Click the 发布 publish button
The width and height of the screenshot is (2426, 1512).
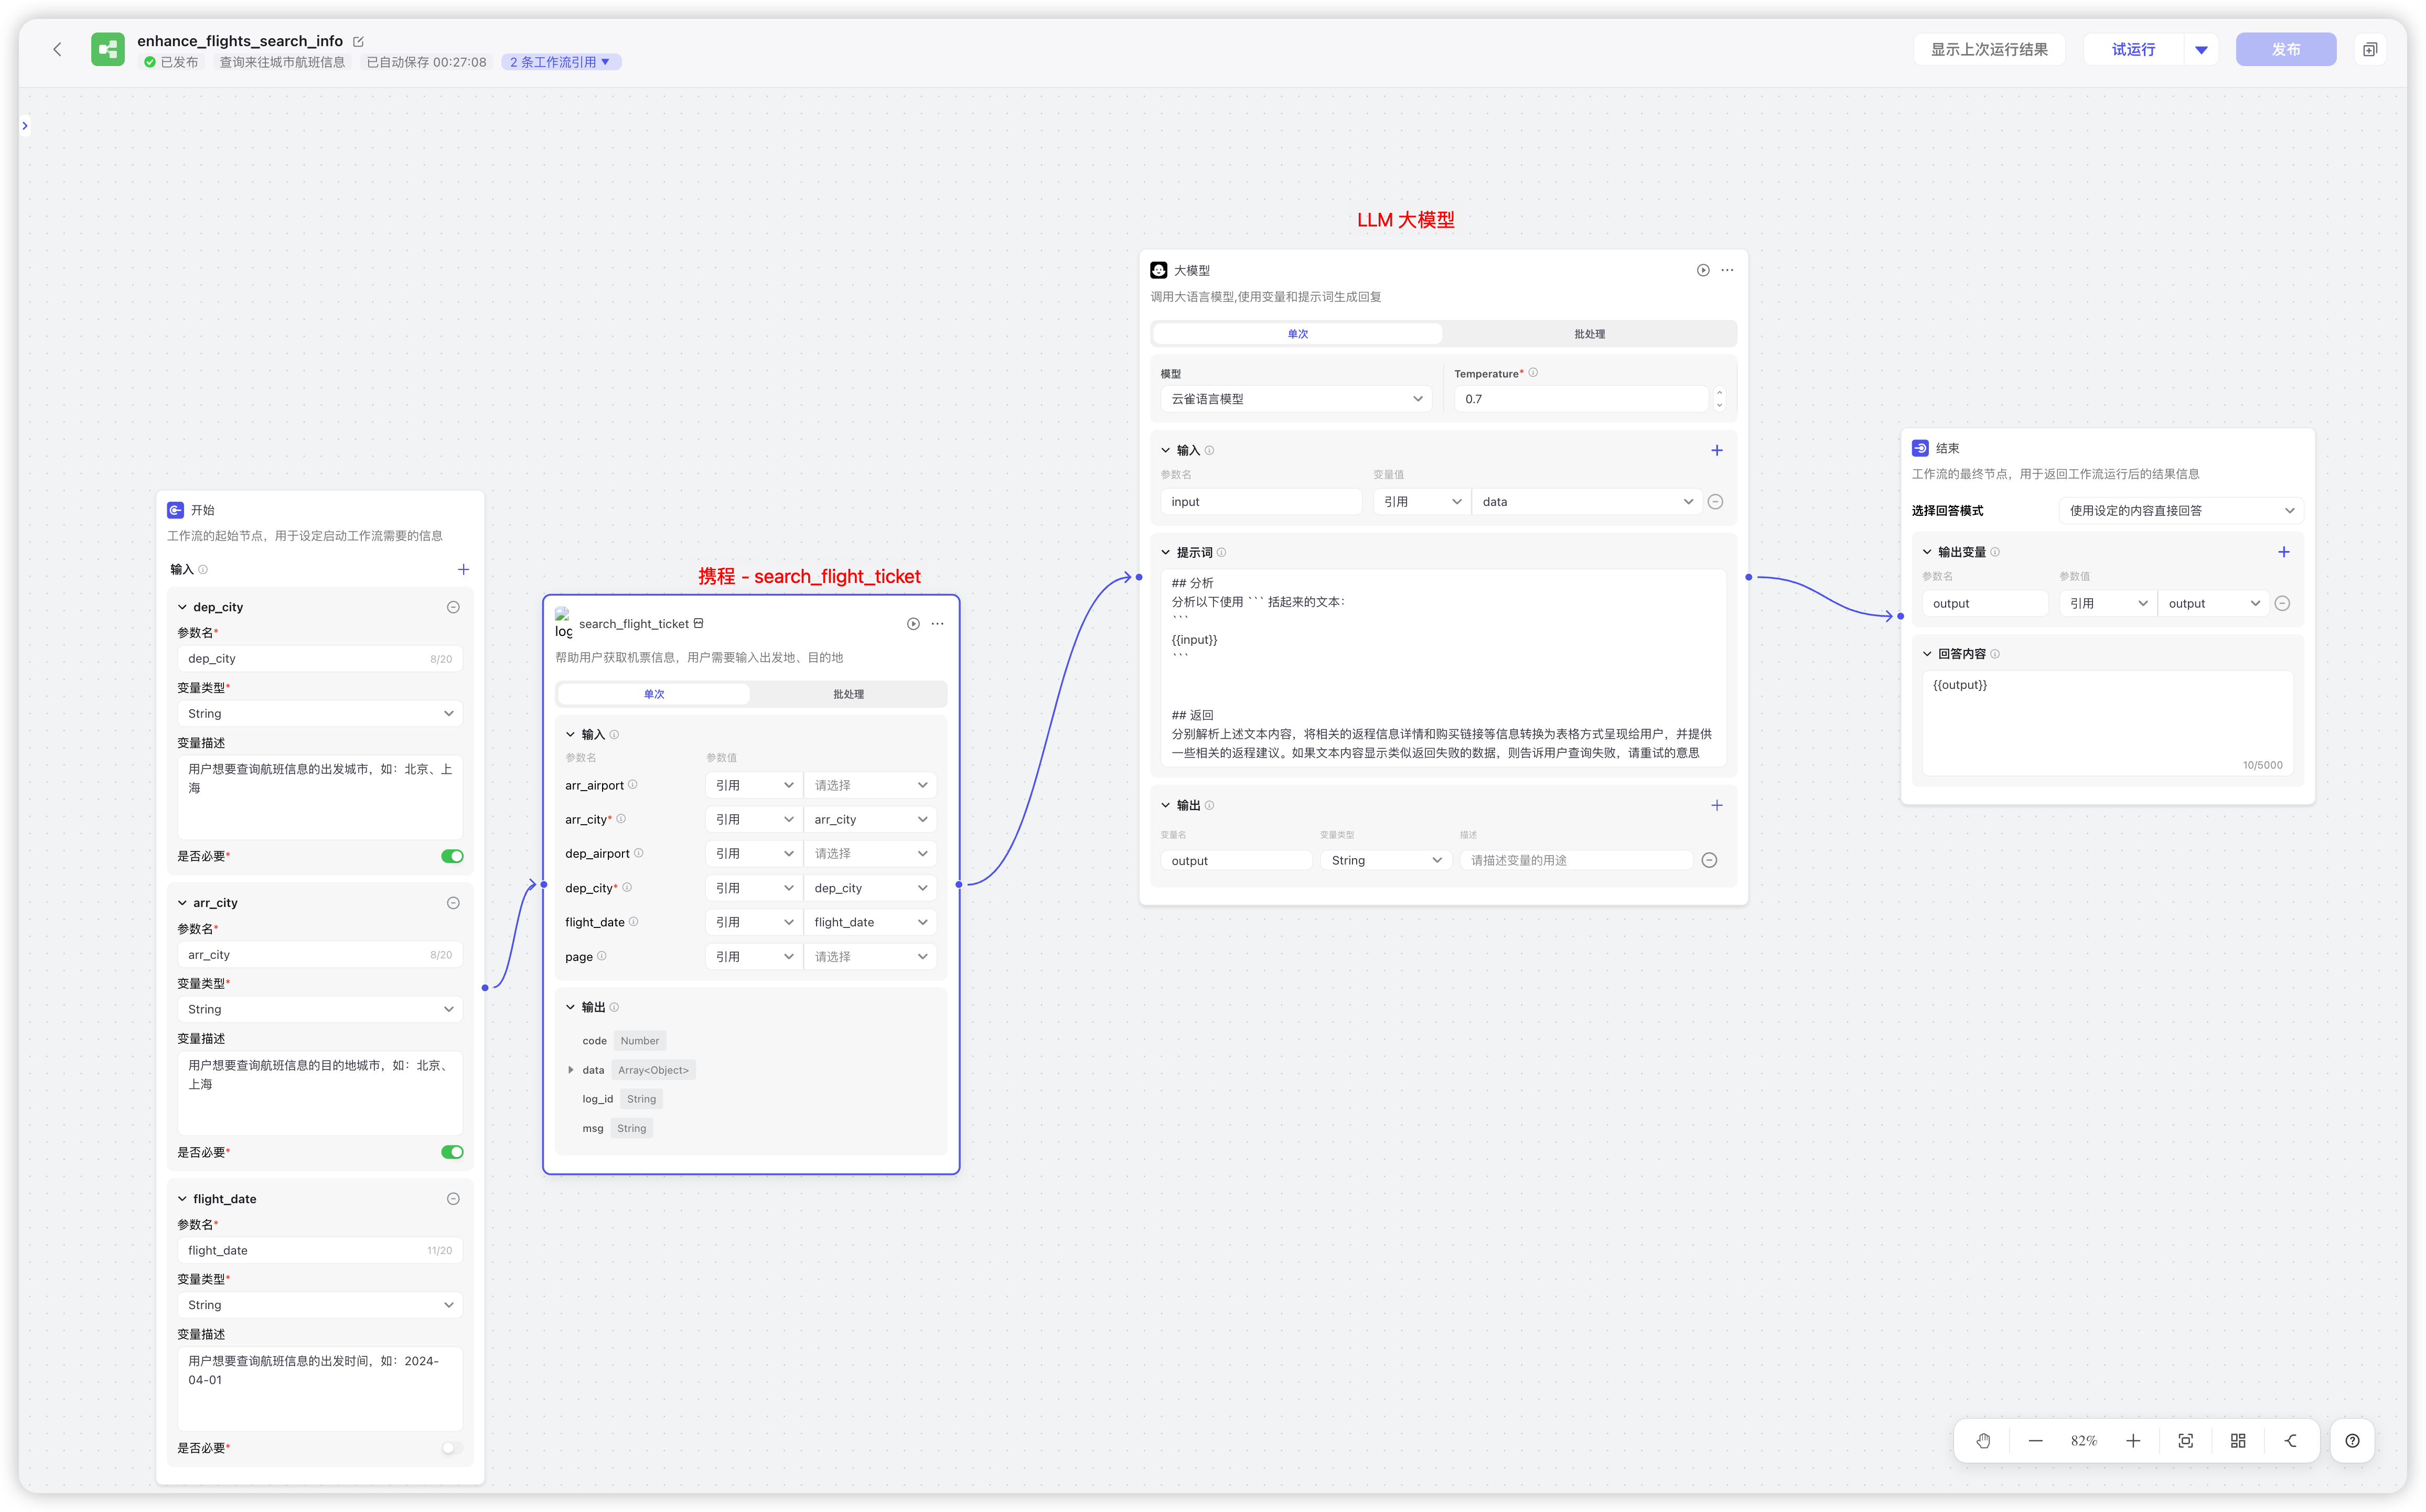click(2285, 49)
